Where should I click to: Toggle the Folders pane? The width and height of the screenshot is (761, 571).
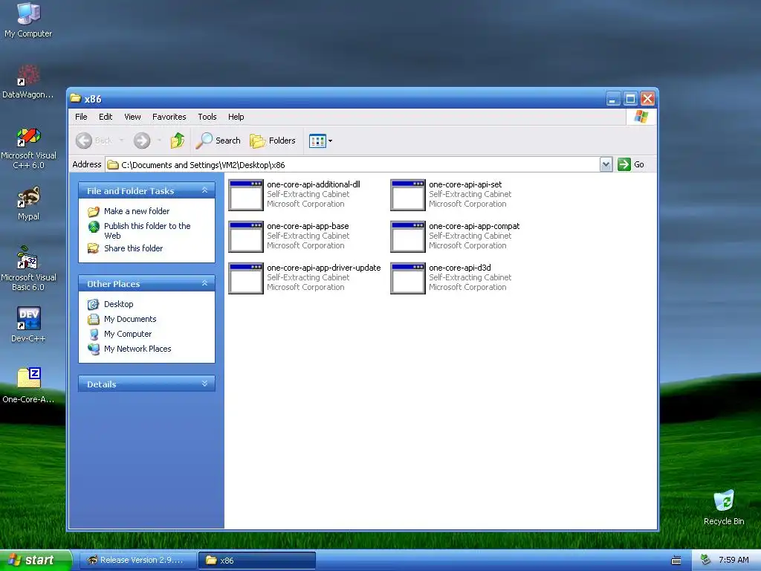pyautogui.click(x=273, y=141)
